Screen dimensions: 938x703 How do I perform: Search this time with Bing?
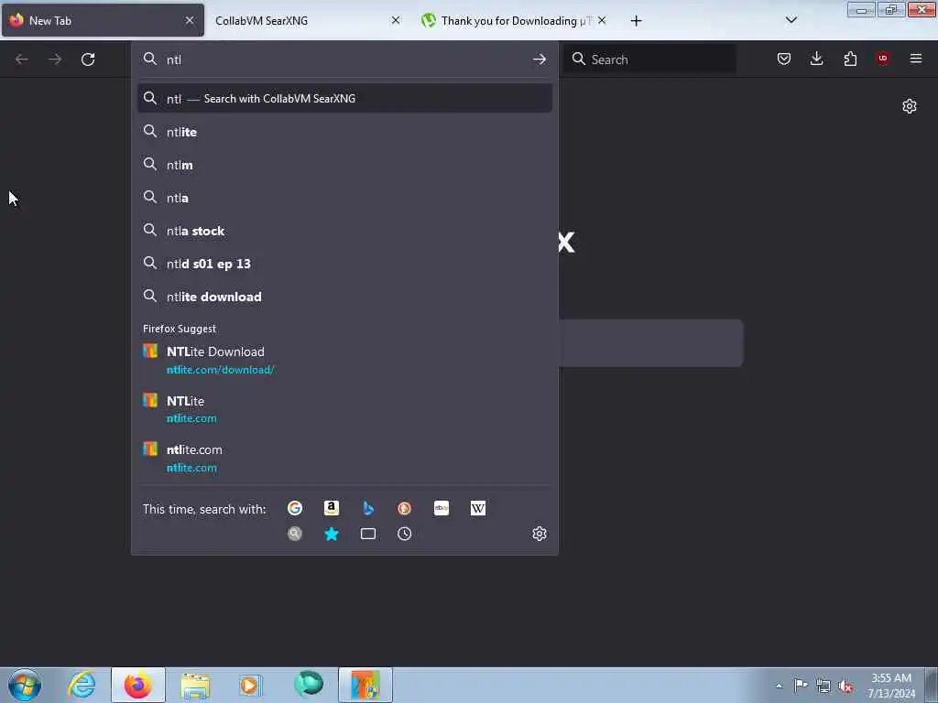click(368, 508)
